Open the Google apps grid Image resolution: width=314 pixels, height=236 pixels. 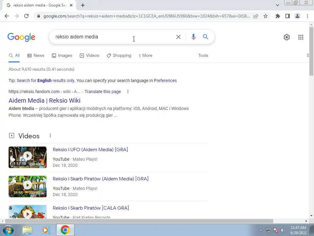[301, 37]
